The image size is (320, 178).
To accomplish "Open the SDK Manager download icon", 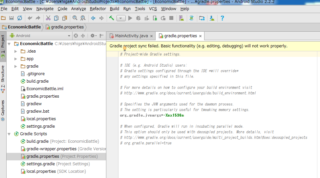I will coord(212,18).
